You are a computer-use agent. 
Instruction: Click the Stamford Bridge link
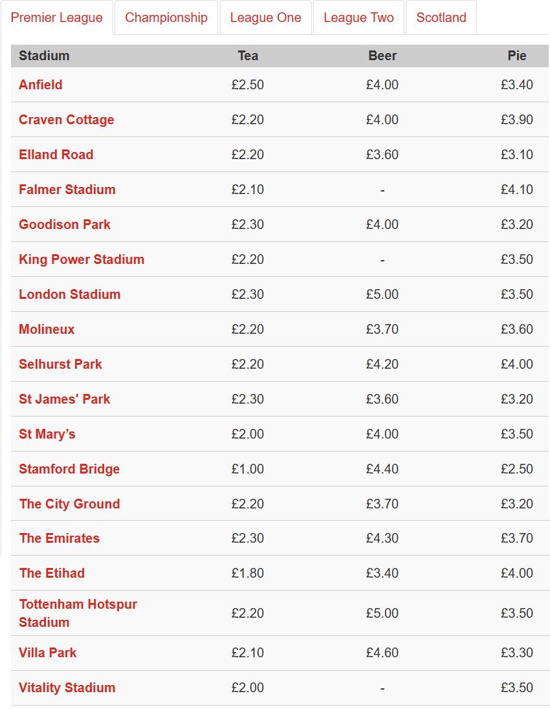[x=69, y=469]
